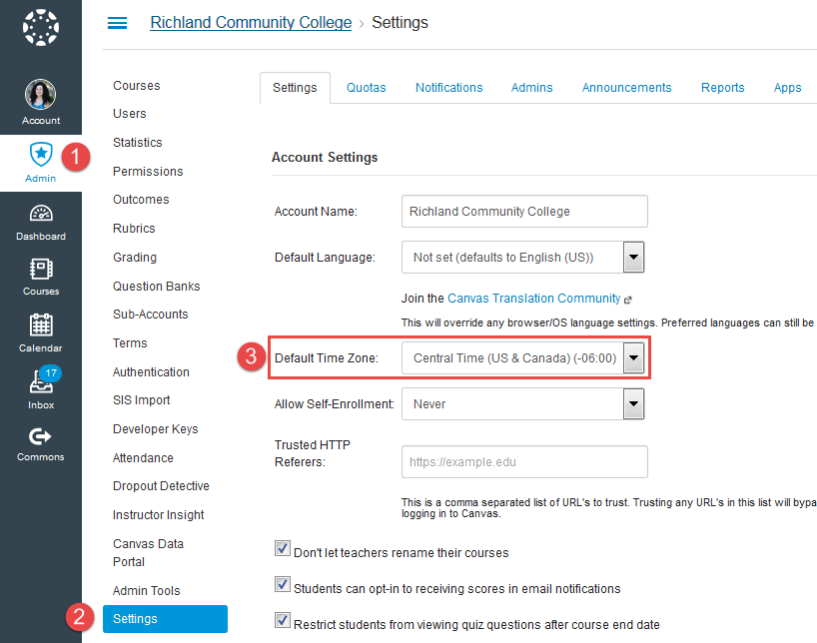Toggle the hamburger navigation menu
This screenshot has width=817, height=643.
coord(117,23)
